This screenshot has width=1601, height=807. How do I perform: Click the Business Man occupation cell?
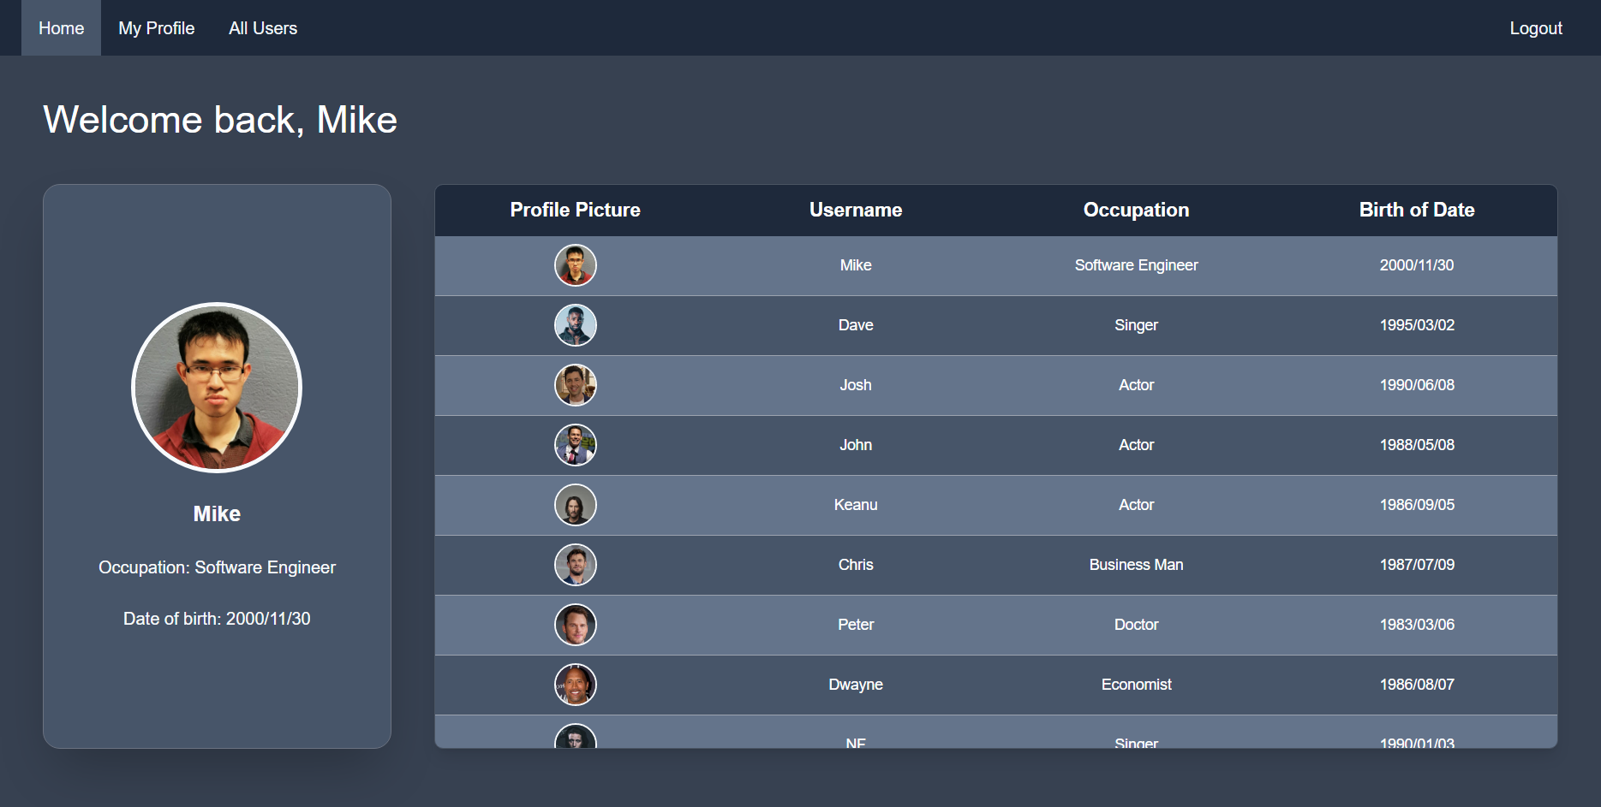[1136, 565]
